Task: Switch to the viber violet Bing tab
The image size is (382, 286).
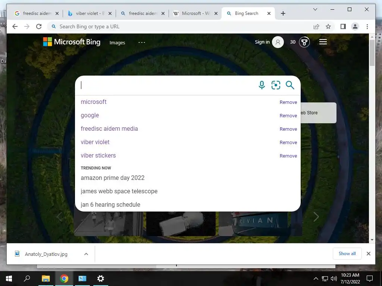Action: pos(90,13)
